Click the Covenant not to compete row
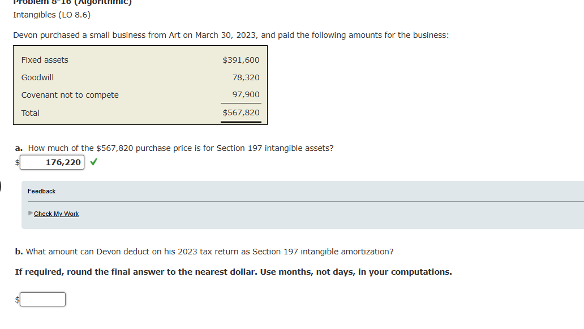This screenshot has height=329, width=584. 70,95
